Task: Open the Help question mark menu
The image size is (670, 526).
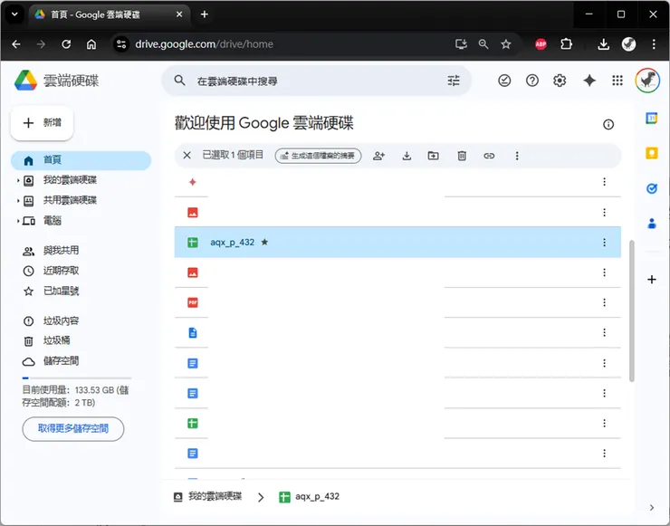Action: pyautogui.click(x=532, y=81)
